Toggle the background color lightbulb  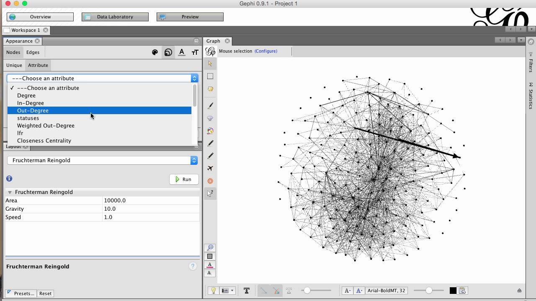tap(213, 291)
